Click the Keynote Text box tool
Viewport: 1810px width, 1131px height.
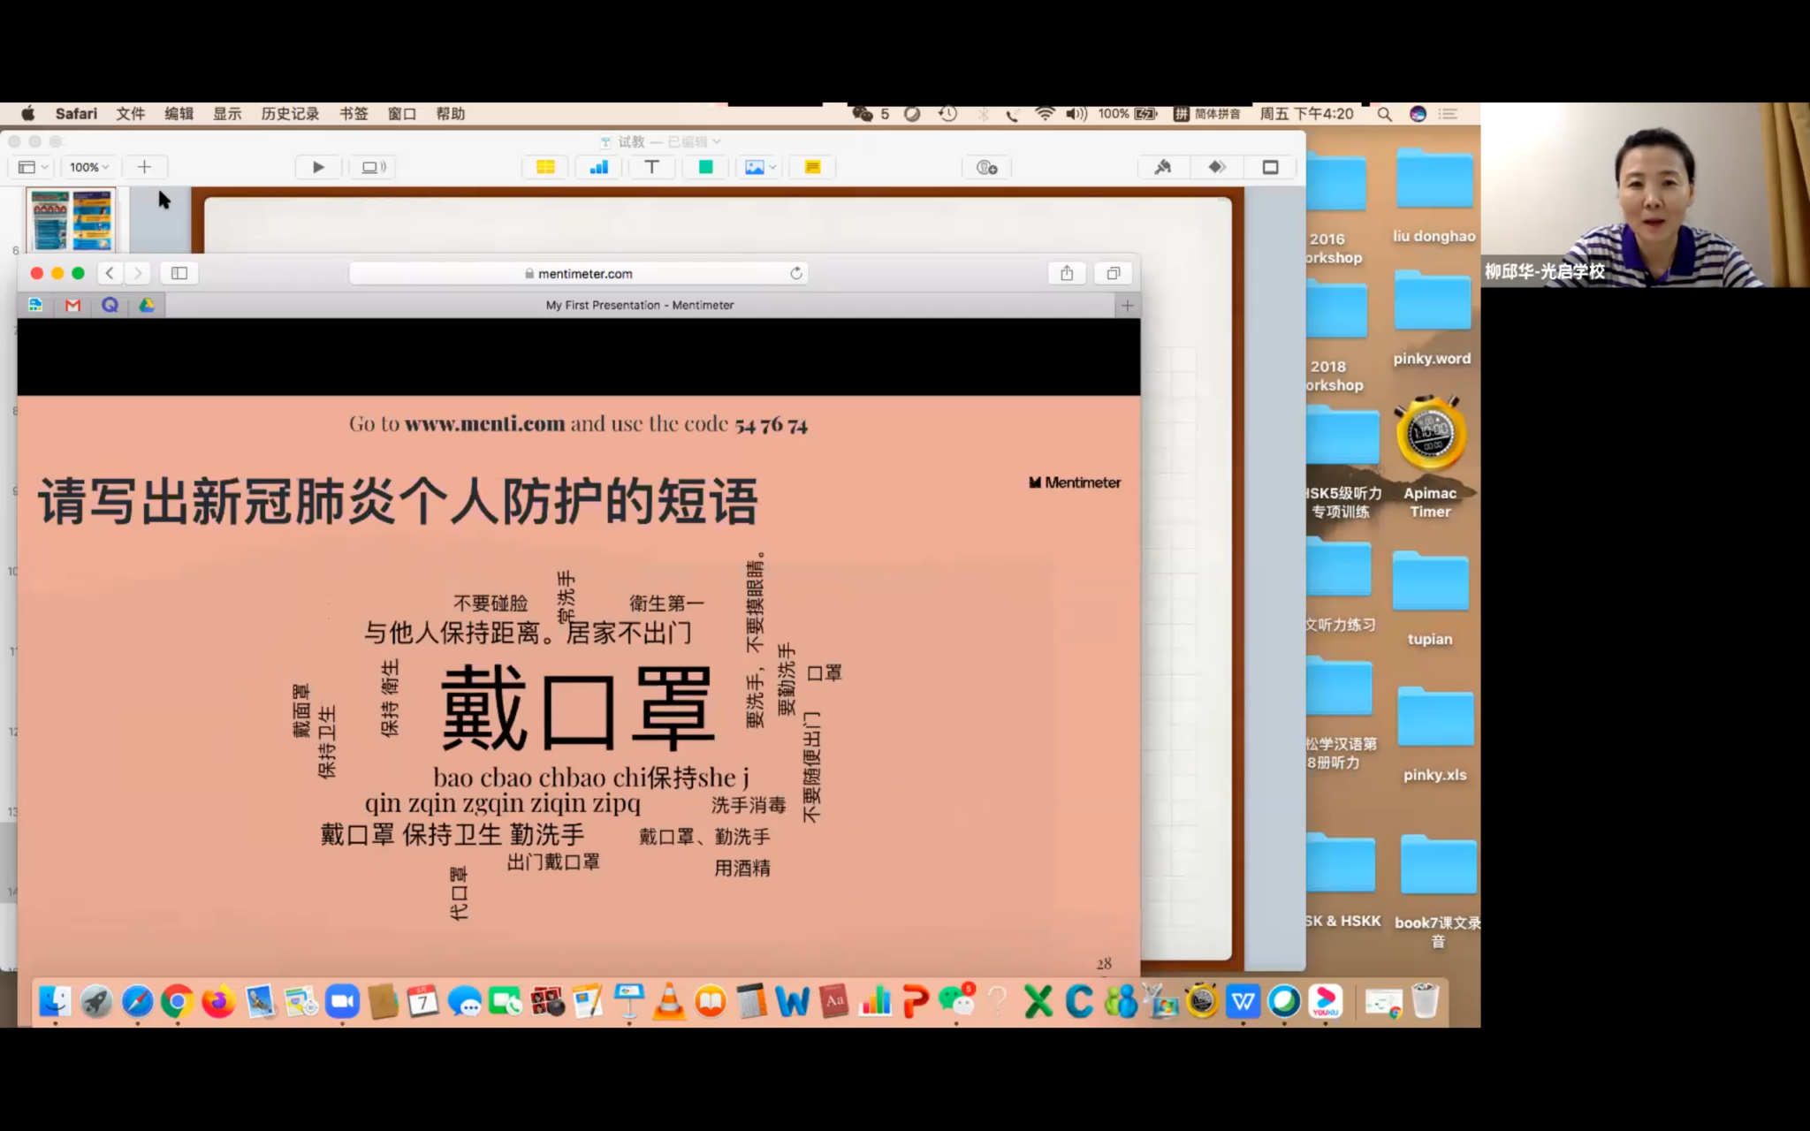(x=651, y=167)
